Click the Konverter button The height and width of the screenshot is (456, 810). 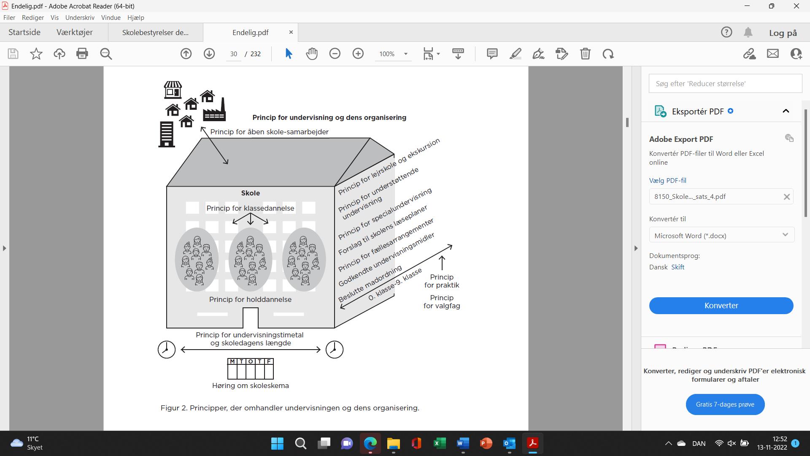[721, 306]
